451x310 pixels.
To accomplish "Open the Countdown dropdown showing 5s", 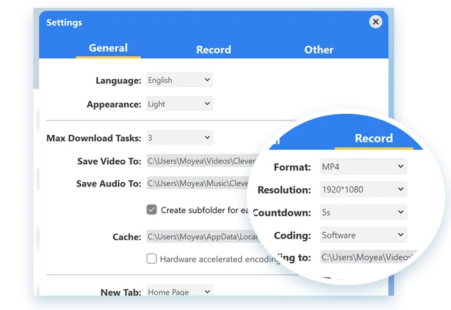I will [x=363, y=212].
